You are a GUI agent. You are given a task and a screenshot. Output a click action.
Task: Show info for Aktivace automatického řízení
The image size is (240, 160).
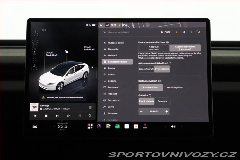(170, 63)
